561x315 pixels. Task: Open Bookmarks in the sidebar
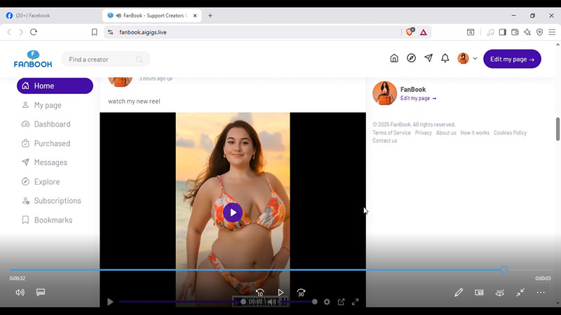[x=53, y=220]
